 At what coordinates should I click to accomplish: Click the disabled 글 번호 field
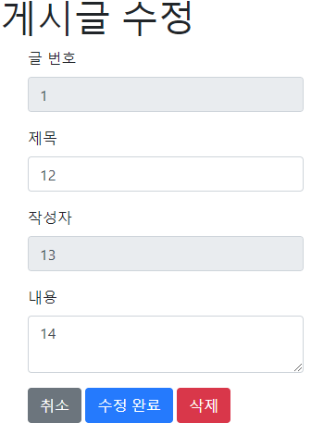(166, 94)
